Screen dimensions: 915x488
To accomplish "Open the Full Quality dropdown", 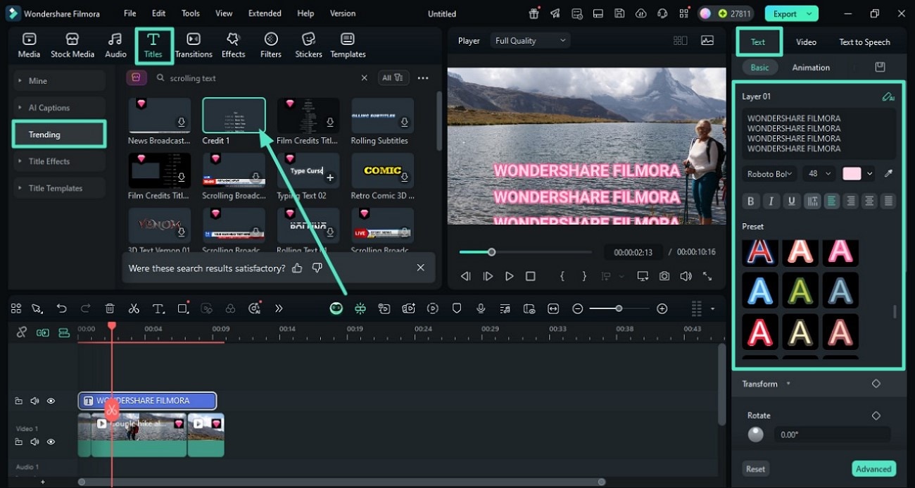I will point(530,41).
